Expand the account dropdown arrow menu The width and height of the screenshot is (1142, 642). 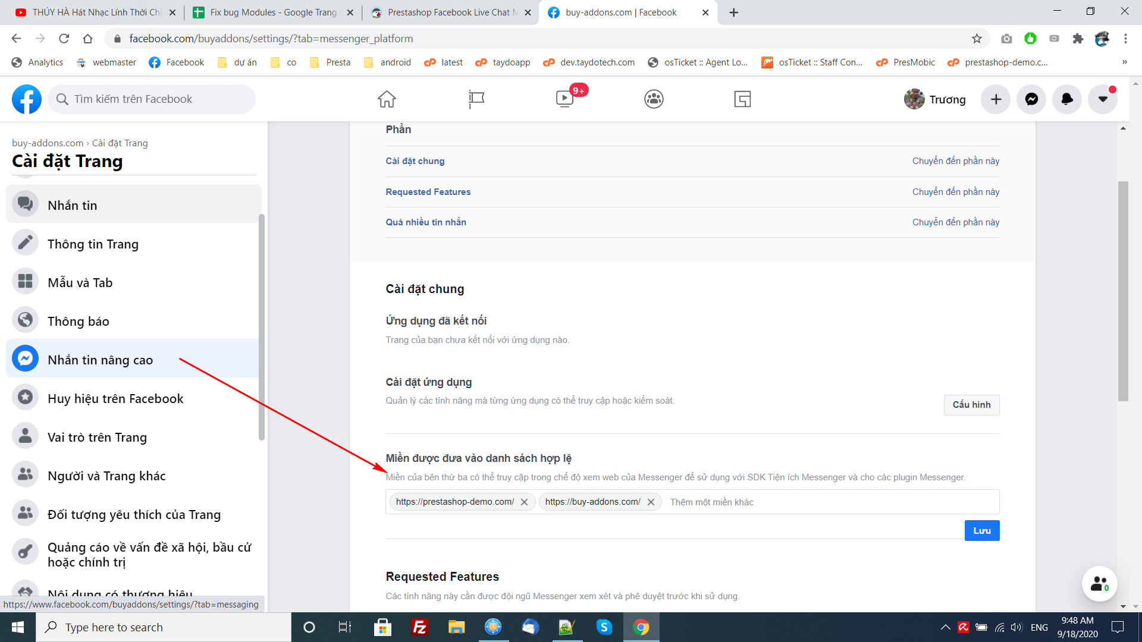(1103, 99)
